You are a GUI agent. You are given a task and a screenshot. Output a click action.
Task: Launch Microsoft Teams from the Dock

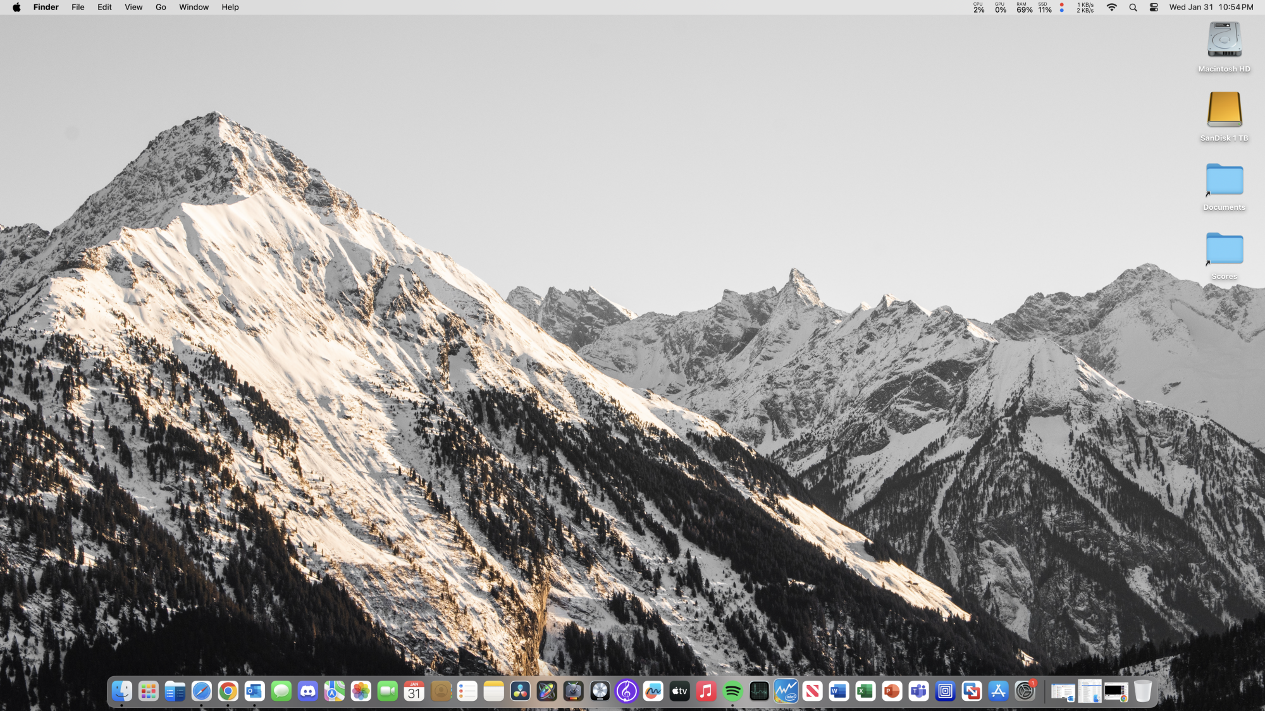pos(918,691)
